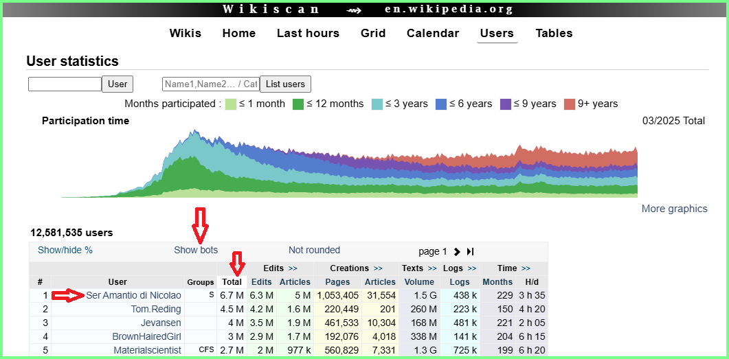Click the 560,829 pages cell

(337, 349)
